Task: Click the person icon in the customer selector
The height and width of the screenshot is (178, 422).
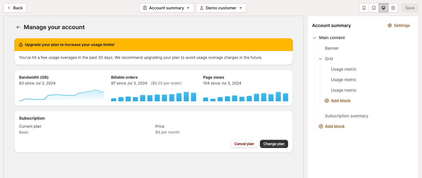Action: pos(201,8)
